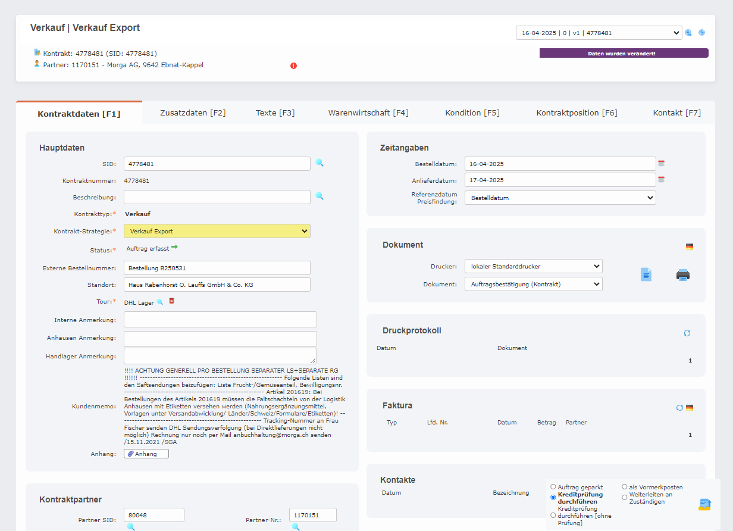The image size is (733, 531).
Task: Click the green arrow next to Auftrag erfasst status
Action: click(174, 247)
